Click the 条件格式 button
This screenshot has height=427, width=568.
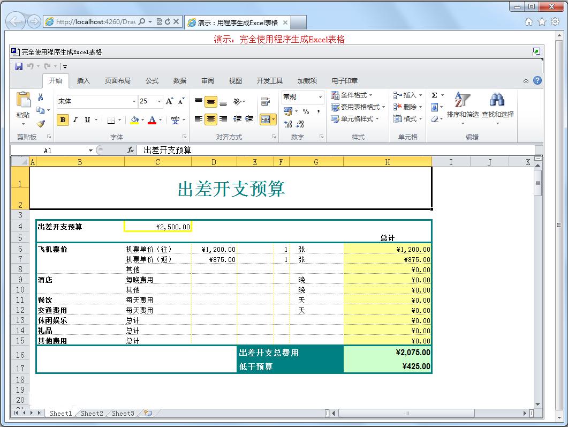(353, 95)
